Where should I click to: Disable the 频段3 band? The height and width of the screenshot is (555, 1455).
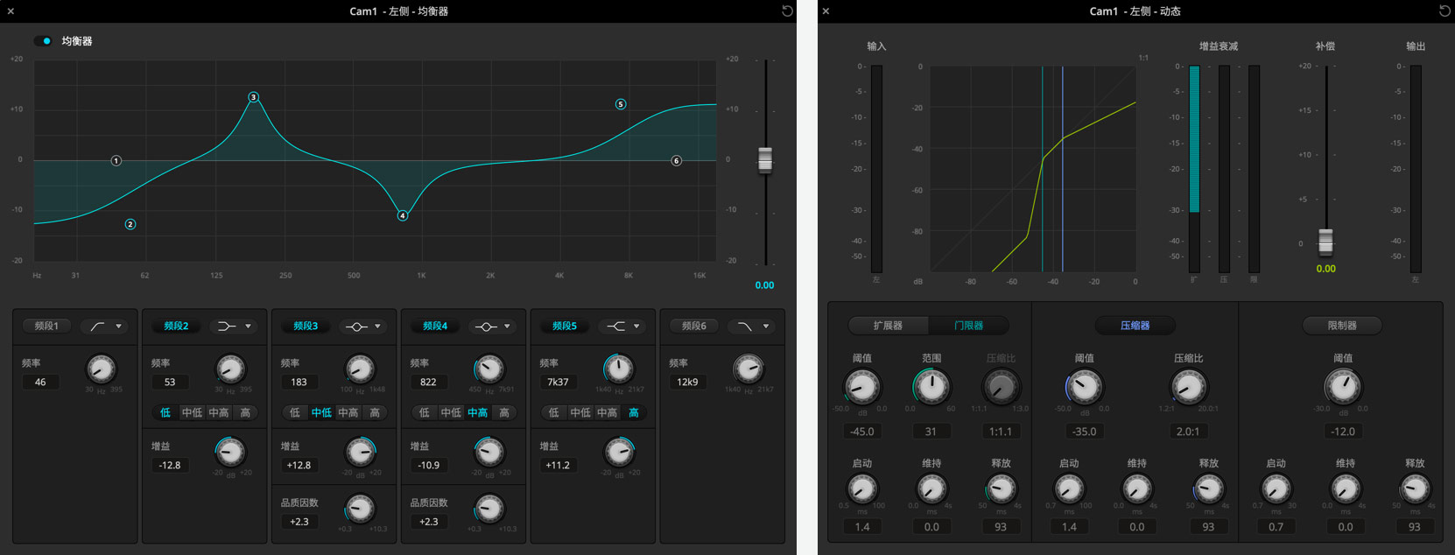[306, 327]
